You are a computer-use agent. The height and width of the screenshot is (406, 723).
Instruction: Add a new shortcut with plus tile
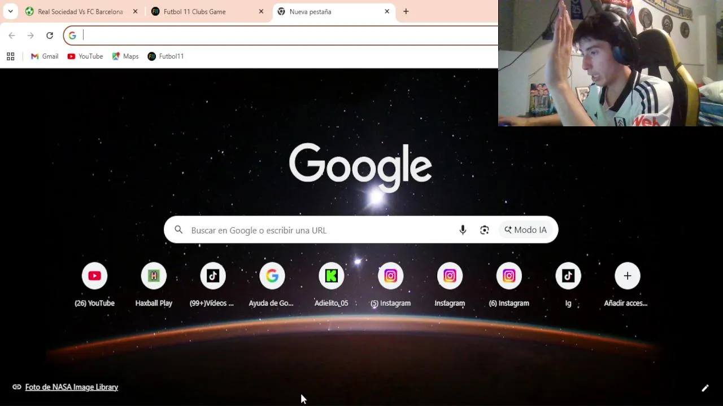tap(627, 285)
